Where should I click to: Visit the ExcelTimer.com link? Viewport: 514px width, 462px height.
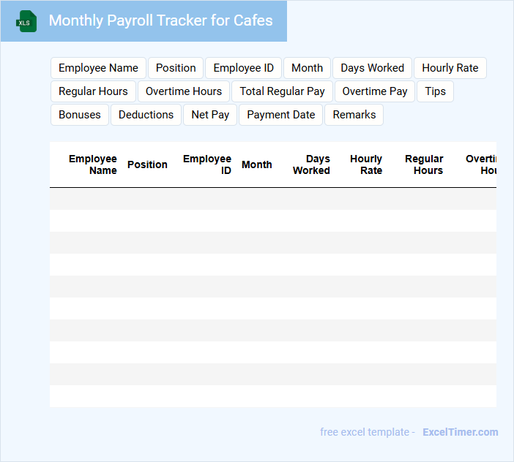tap(461, 432)
